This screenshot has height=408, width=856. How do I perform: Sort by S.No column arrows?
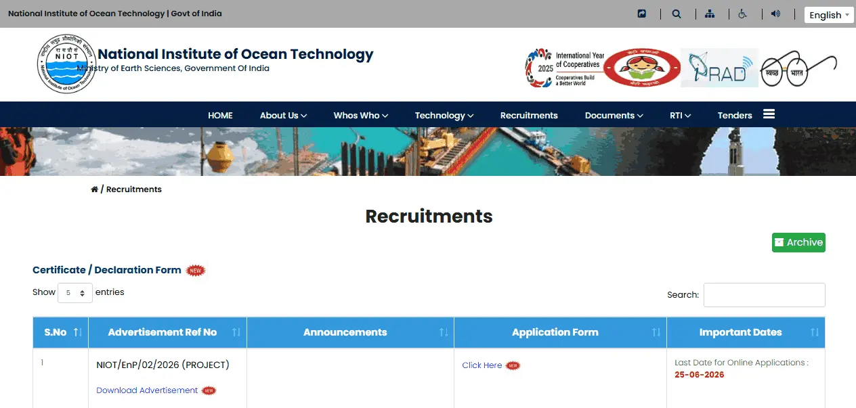pyautogui.click(x=77, y=332)
